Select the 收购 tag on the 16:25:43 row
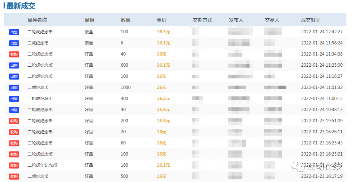Image resolution: width=353 pixels, height=182 pixels. (x=14, y=143)
